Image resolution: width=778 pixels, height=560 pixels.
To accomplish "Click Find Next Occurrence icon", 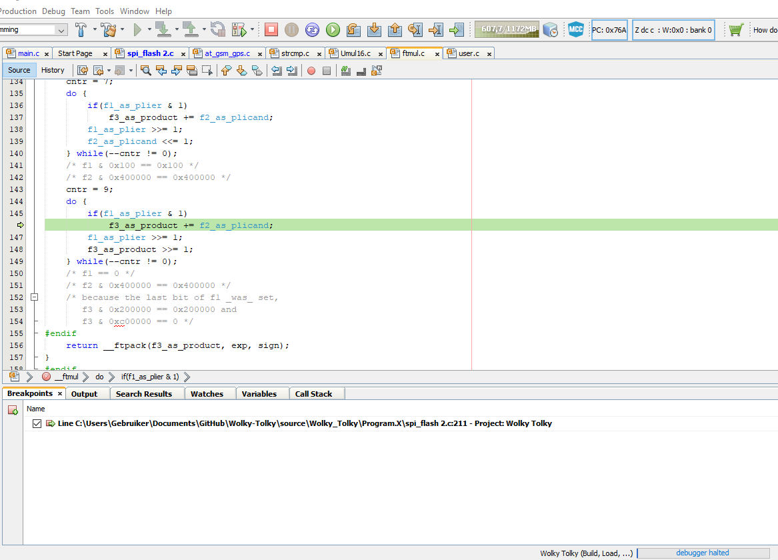I will (177, 71).
